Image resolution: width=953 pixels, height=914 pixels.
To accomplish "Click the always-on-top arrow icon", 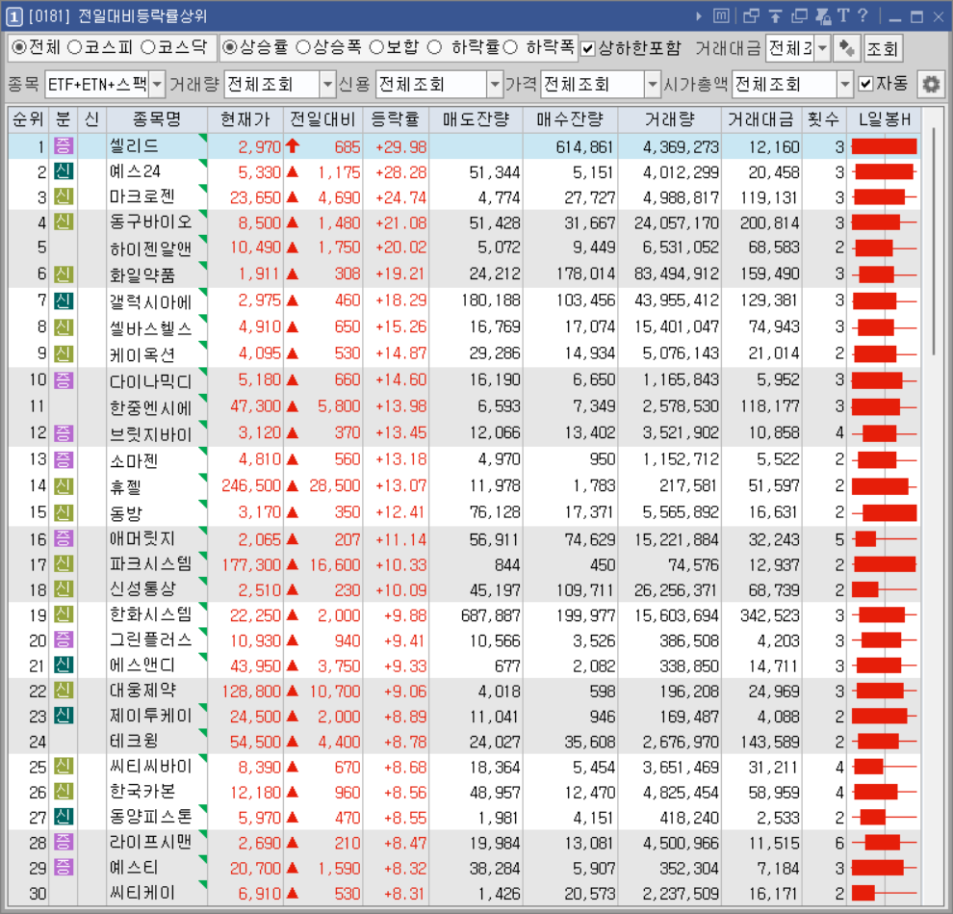I will point(776,16).
